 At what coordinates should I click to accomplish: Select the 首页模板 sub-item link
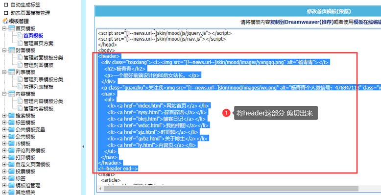tap(33, 36)
